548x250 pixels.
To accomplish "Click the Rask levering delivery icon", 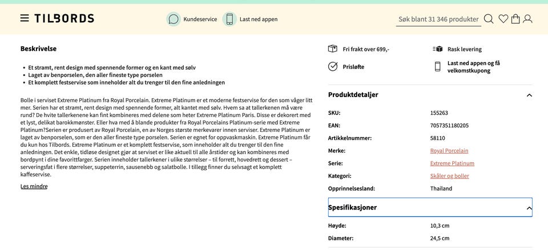I will (x=438, y=49).
